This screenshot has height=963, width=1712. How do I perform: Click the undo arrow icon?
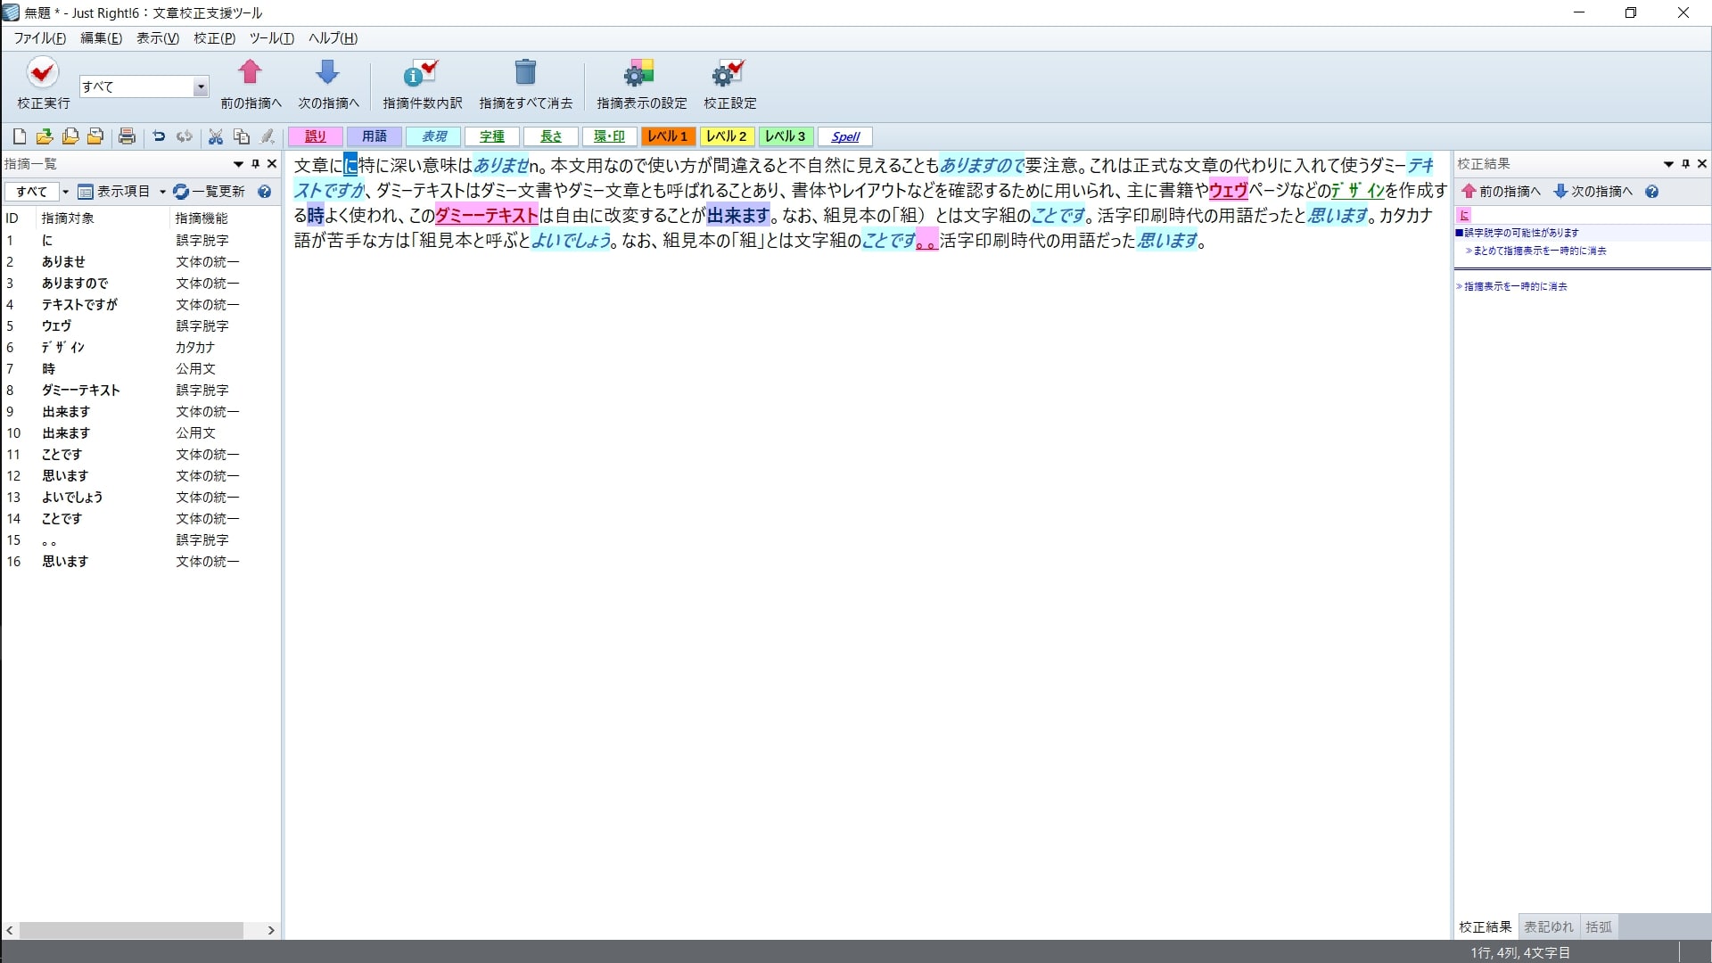pos(159,136)
